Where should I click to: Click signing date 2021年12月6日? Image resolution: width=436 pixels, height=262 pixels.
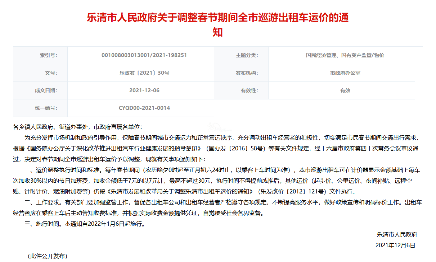point(395,245)
